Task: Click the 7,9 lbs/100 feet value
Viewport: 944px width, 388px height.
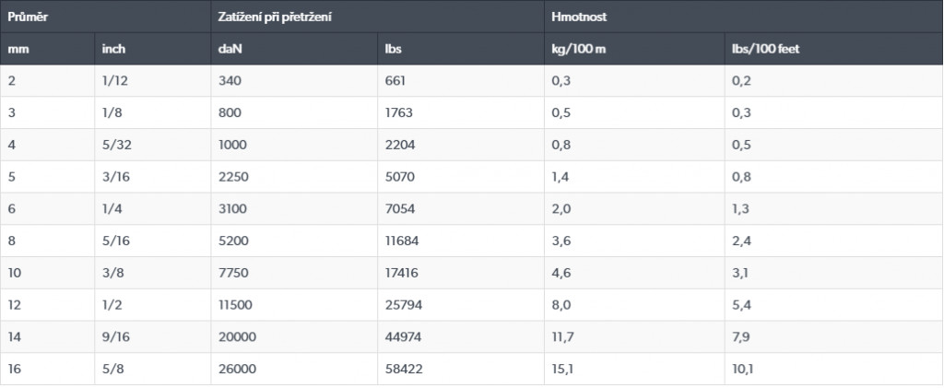Action: [741, 338]
